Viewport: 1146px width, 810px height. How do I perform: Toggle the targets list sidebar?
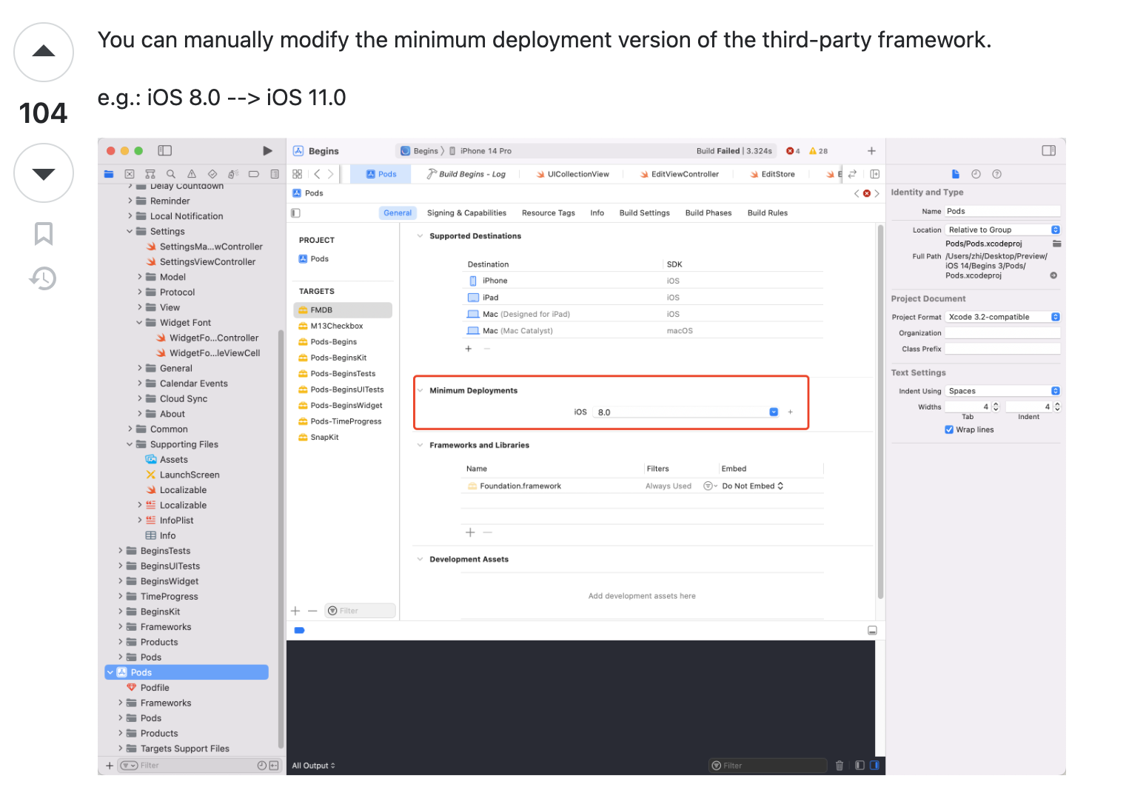(295, 212)
